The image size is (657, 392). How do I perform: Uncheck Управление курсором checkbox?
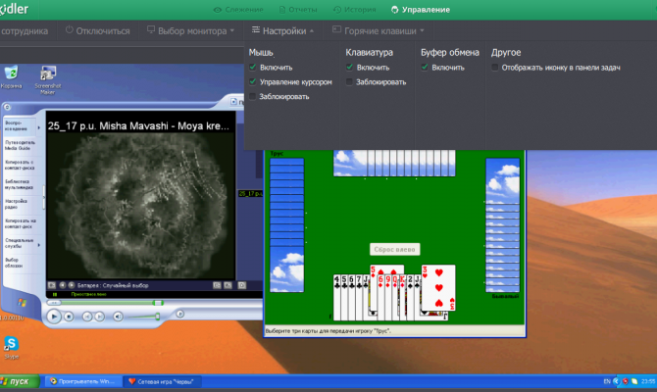tap(253, 81)
